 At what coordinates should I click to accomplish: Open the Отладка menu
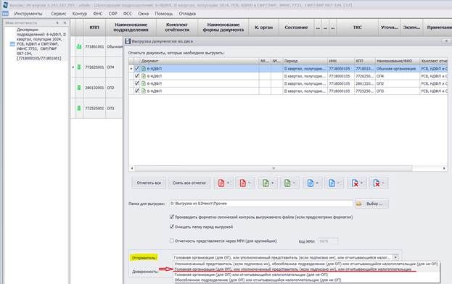[187, 14]
